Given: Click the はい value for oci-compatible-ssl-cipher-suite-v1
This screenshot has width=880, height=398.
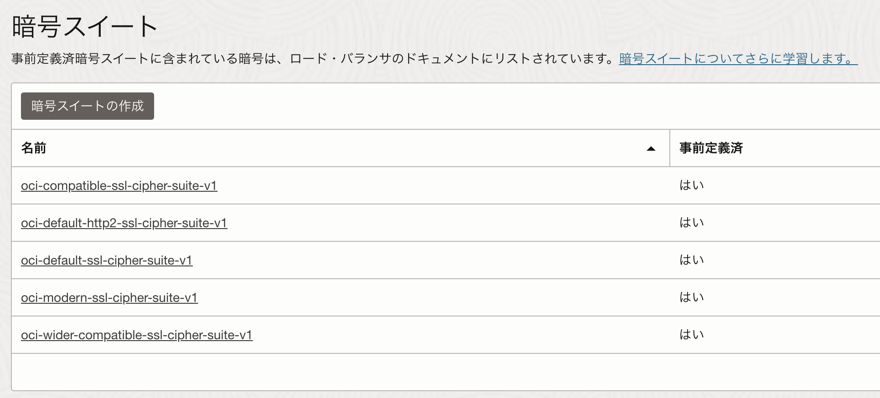Looking at the screenshot, I should coord(690,185).
